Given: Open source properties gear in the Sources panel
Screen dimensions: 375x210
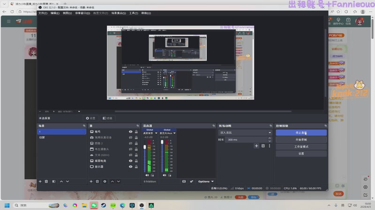Looking at the screenshot, I should pos(105,182).
